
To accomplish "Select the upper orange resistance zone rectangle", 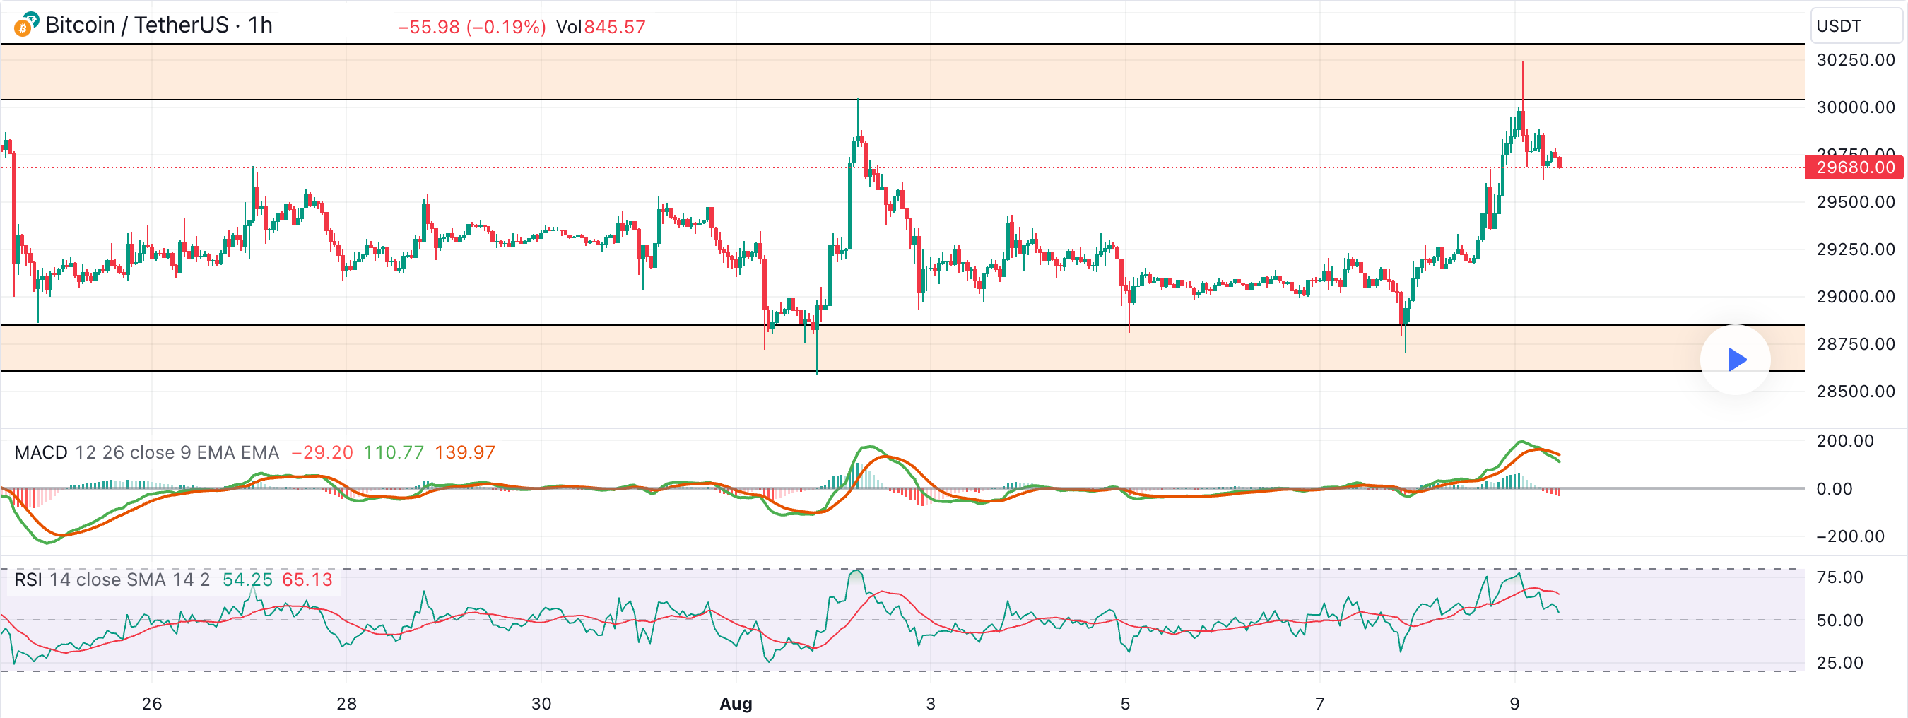I will coord(903,72).
